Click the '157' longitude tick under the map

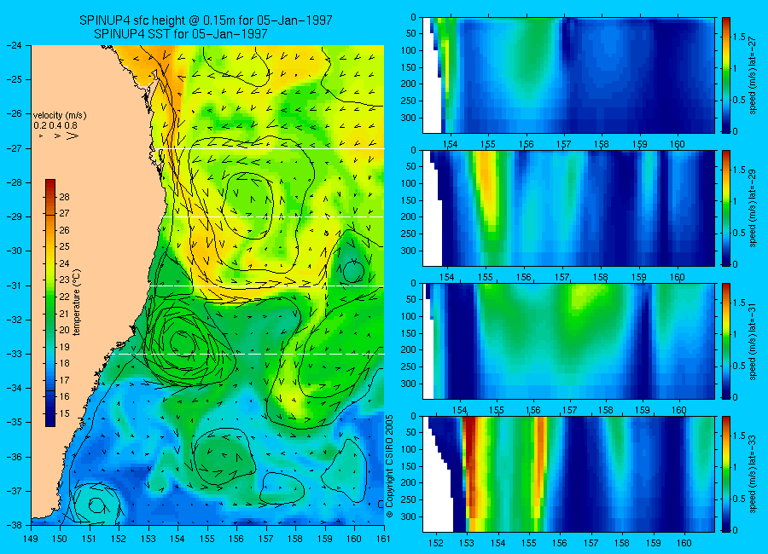266,539
